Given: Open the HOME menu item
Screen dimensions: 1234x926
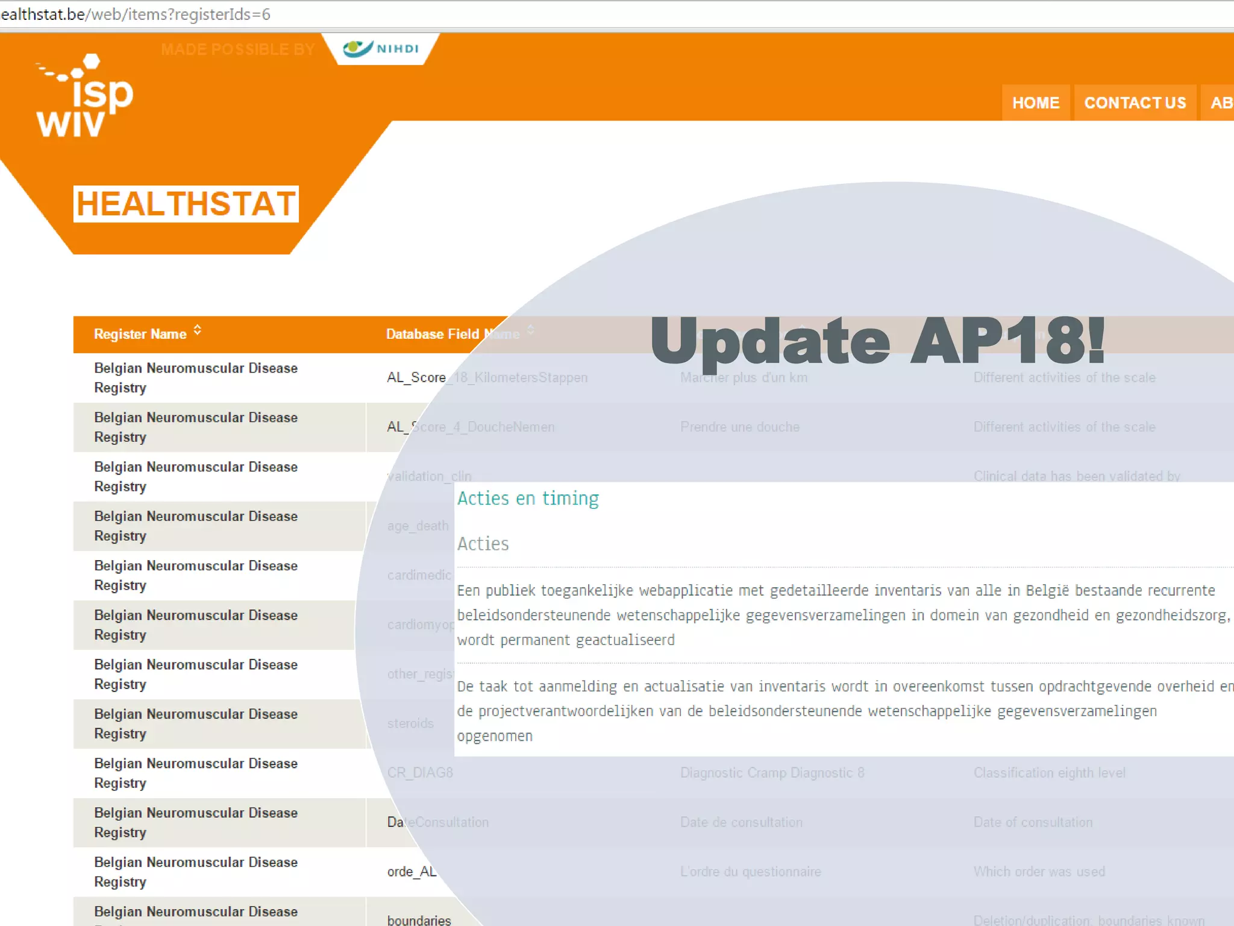Looking at the screenshot, I should click(1036, 102).
